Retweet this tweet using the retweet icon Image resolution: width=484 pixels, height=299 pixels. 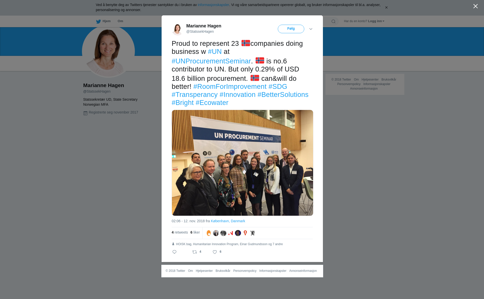(x=195, y=252)
